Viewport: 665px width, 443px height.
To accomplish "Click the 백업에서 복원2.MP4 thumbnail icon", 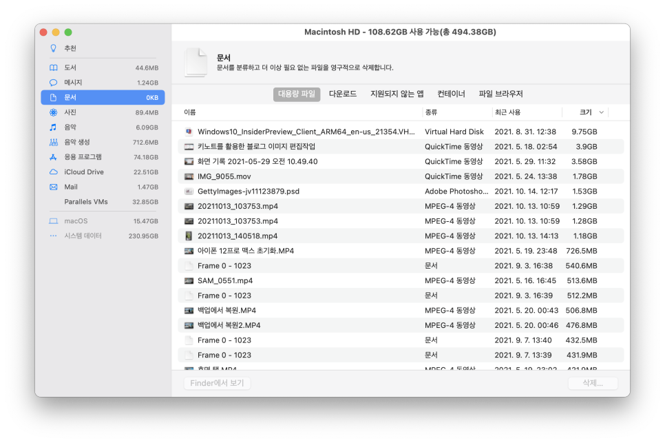I will (189, 325).
